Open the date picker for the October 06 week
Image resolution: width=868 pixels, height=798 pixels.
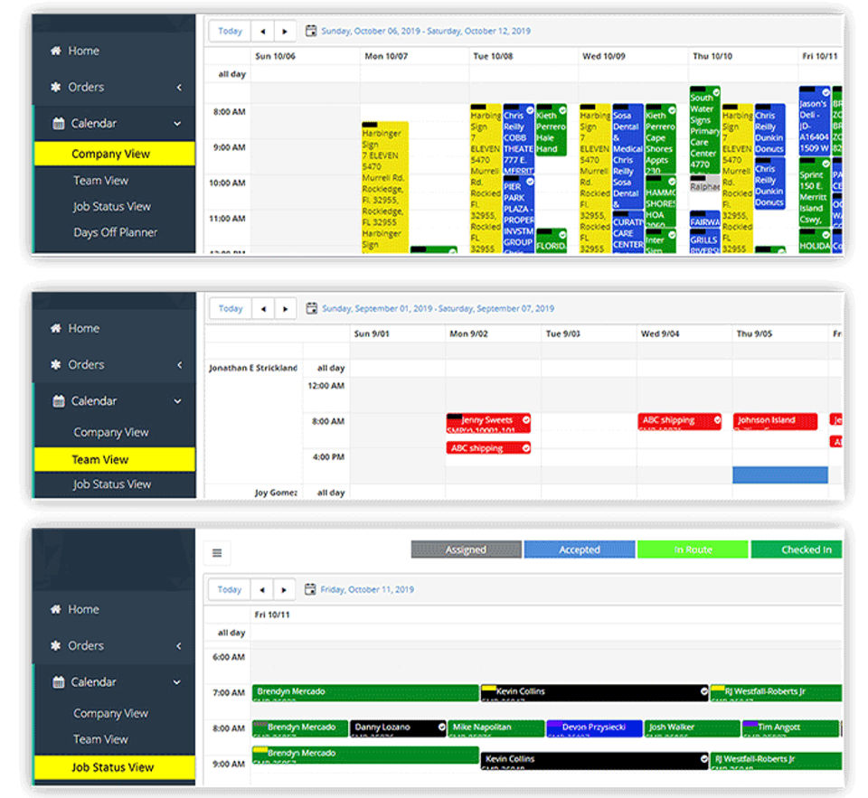[x=311, y=31]
